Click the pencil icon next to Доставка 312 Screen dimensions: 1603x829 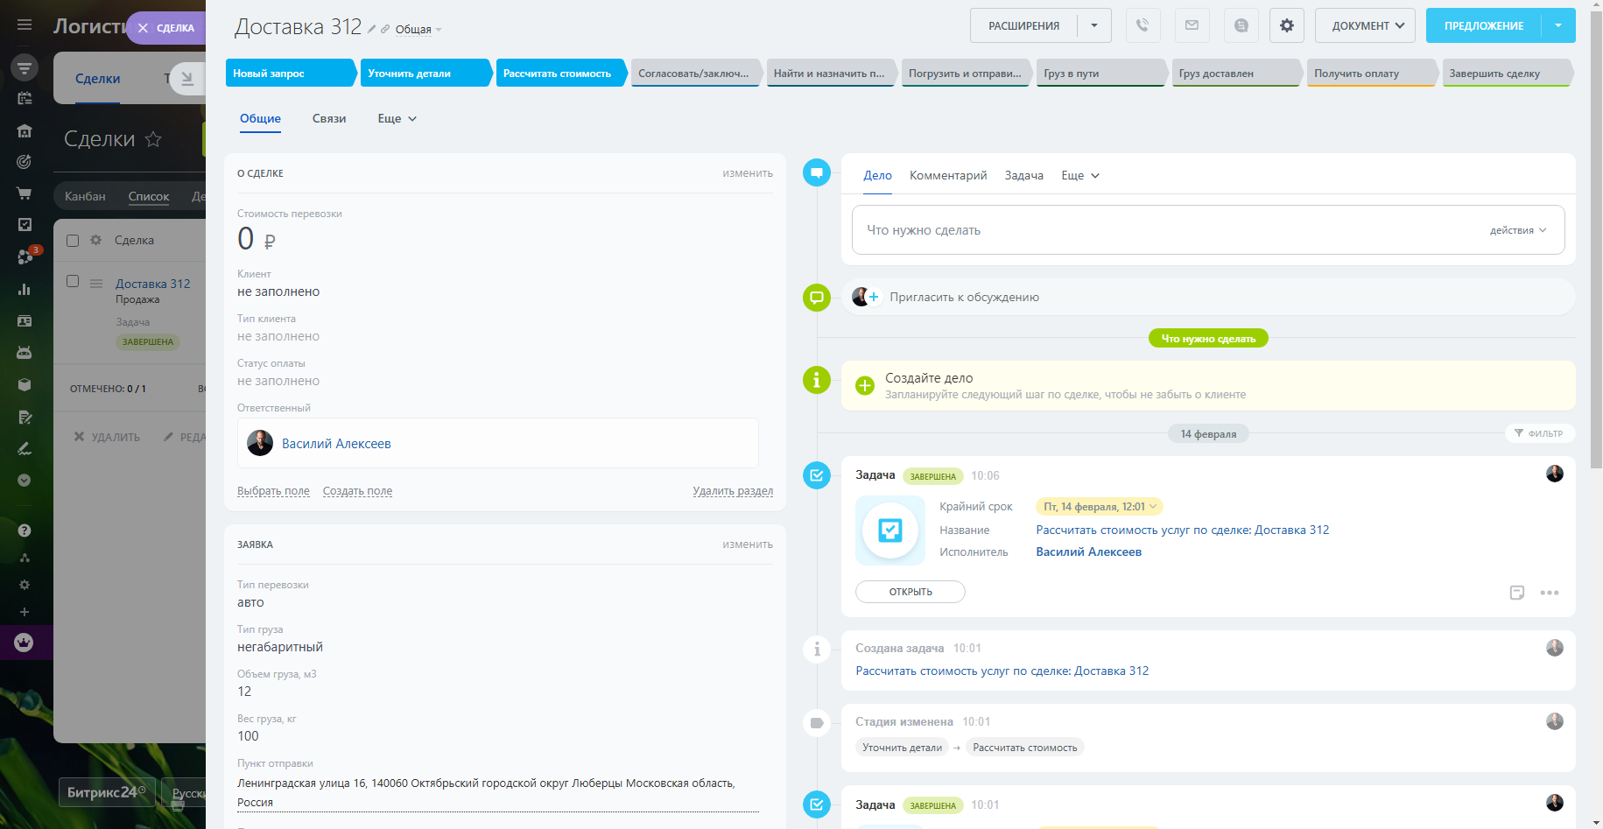pyautogui.click(x=372, y=29)
